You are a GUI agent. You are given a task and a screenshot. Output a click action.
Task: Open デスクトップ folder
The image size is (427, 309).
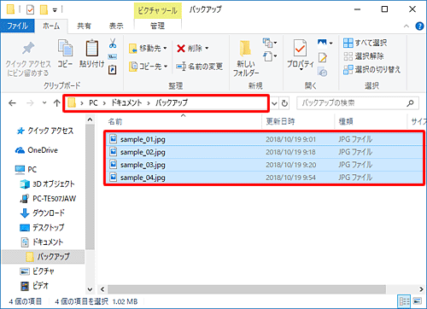42,228
